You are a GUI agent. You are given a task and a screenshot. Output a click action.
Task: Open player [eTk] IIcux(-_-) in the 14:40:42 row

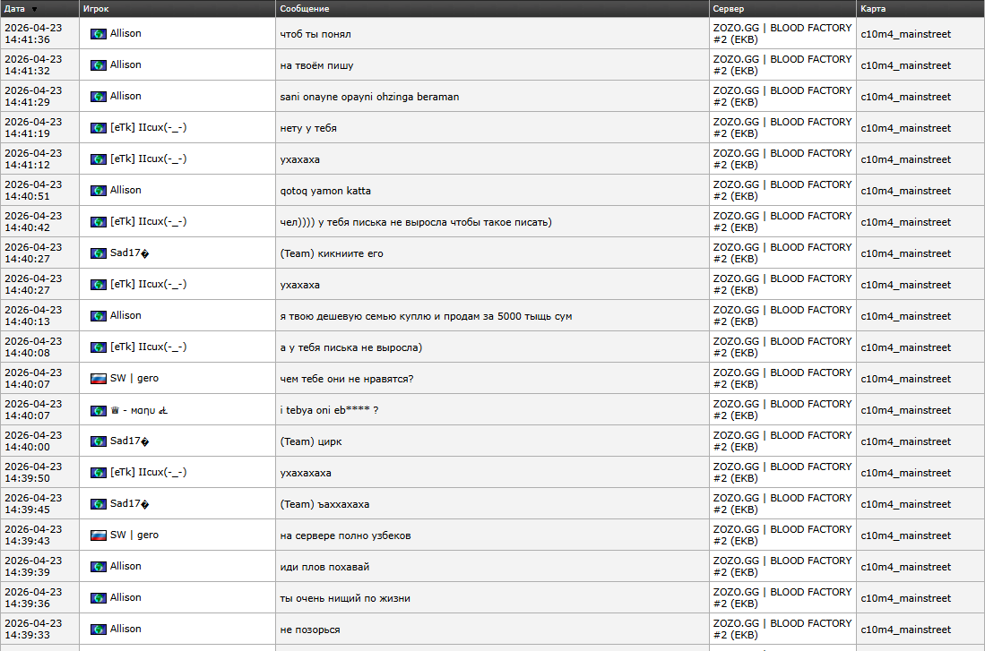(x=148, y=222)
